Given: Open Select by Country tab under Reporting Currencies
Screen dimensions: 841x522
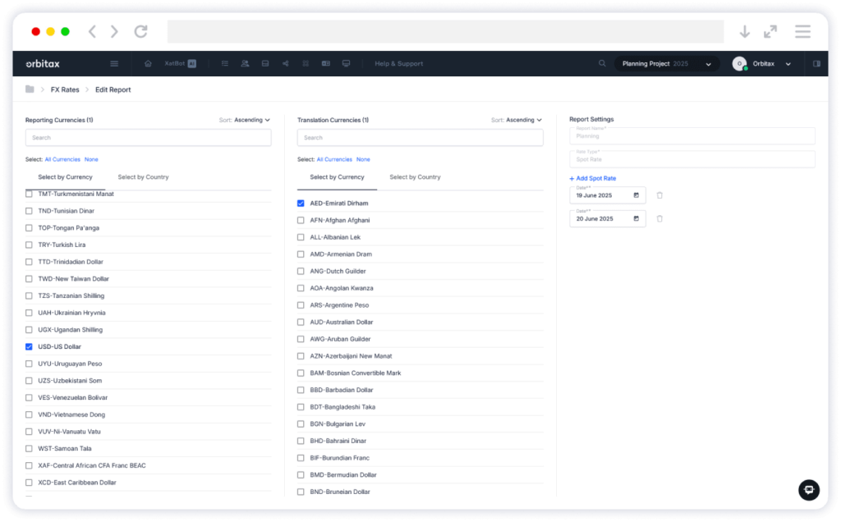Looking at the screenshot, I should click(x=143, y=177).
